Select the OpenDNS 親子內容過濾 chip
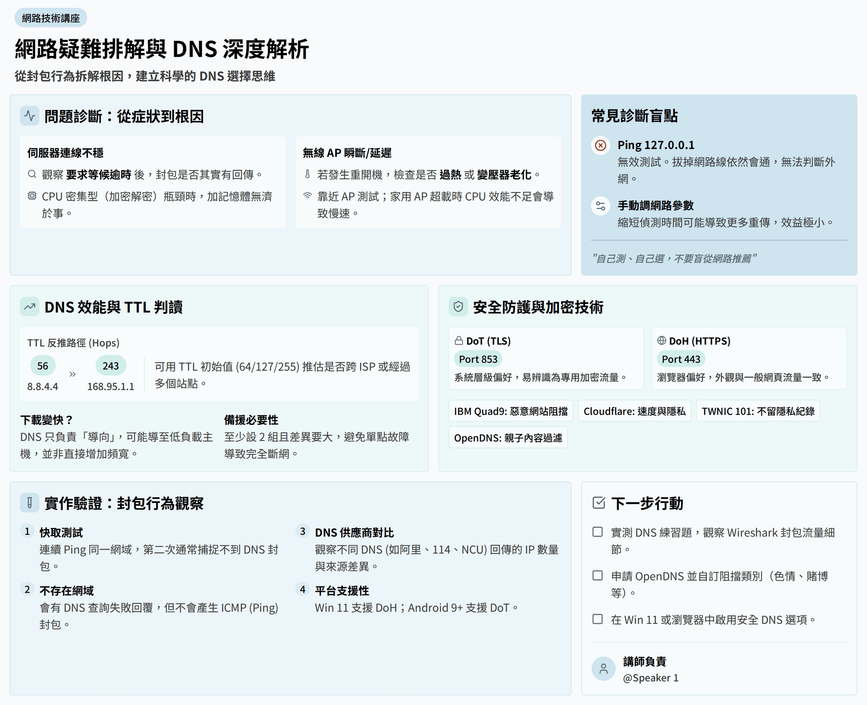 click(x=508, y=438)
